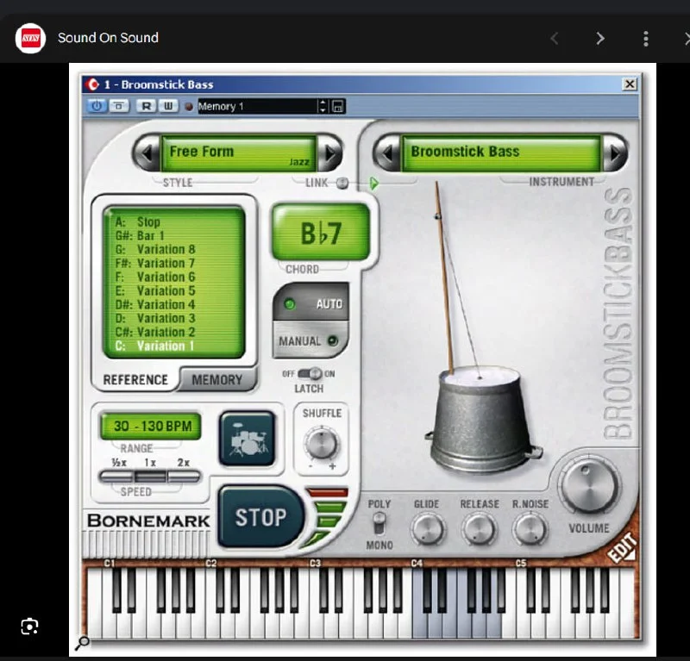Image resolution: width=690 pixels, height=661 pixels.
Task: Click the W write automation button
Action: pos(167,106)
